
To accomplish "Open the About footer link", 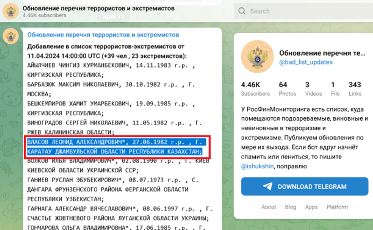I will coord(269,207).
